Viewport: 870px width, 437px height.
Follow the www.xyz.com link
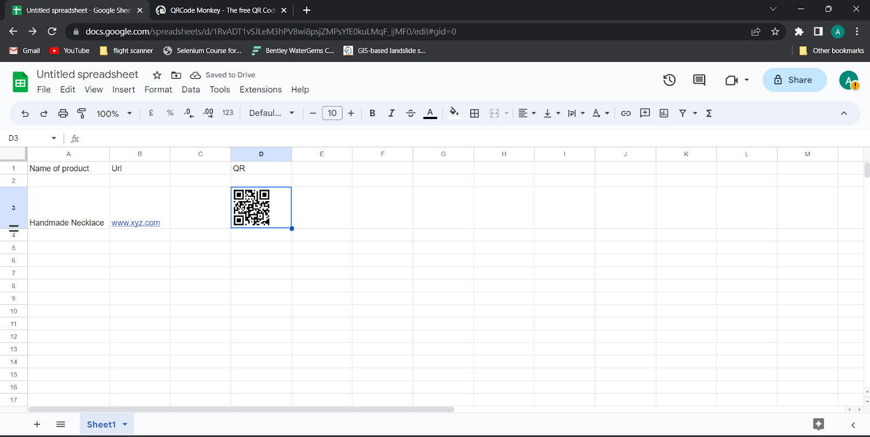[136, 223]
